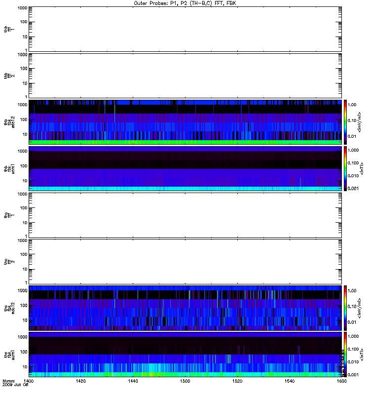370x395 pixels.
Task: Click the 'hhmm' axis label
Action: pyautogui.click(x=8, y=381)
